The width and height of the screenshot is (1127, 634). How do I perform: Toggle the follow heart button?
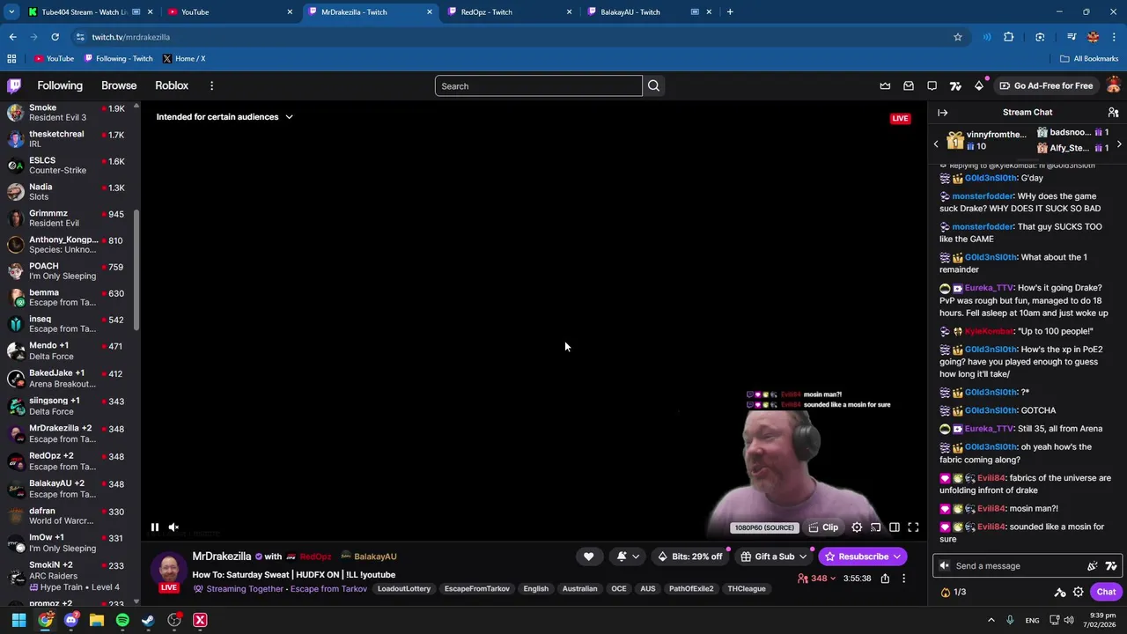588,557
